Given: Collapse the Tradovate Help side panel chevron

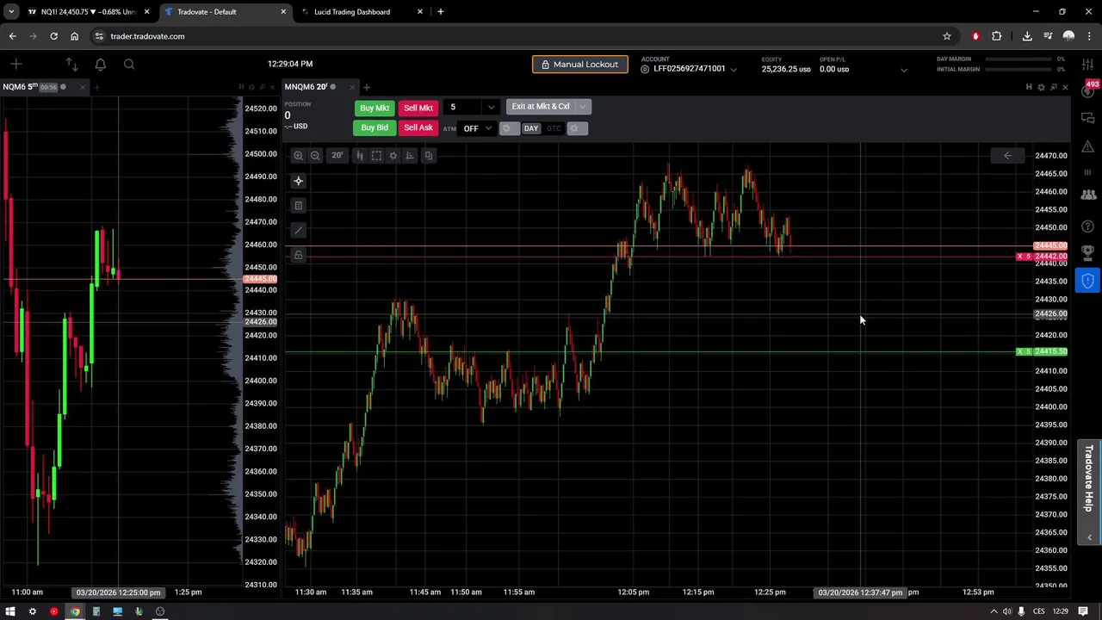Looking at the screenshot, I should click(x=1089, y=537).
